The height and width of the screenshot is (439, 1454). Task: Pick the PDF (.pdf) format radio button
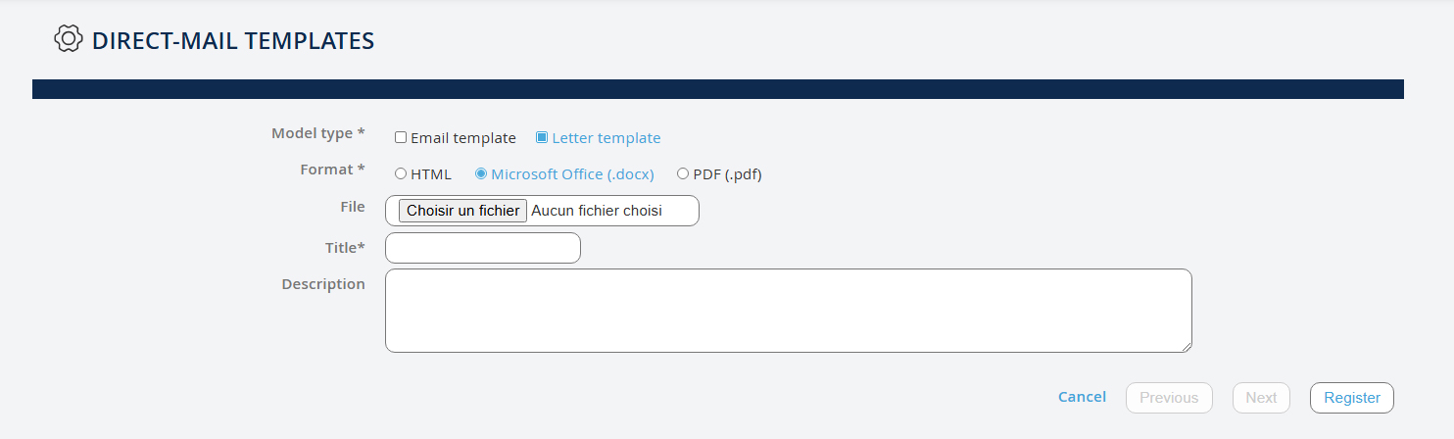click(x=683, y=174)
